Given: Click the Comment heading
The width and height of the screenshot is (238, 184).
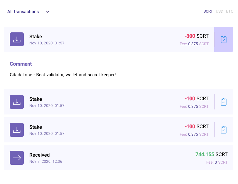Looking at the screenshot, I should tap(21, 64).
